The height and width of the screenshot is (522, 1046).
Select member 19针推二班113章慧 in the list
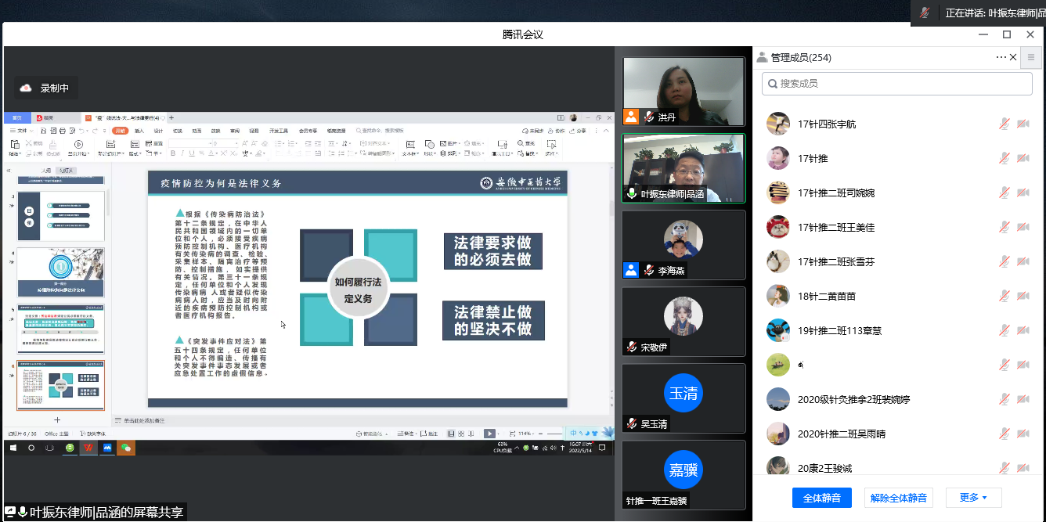[x=839, y=330]
